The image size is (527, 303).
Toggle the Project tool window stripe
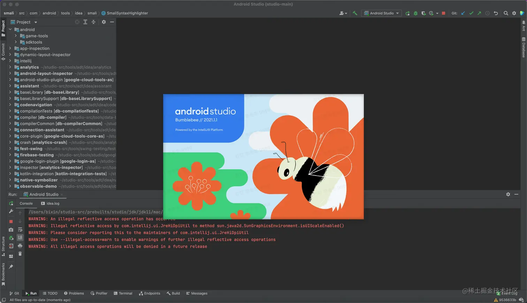click(3, 28)
